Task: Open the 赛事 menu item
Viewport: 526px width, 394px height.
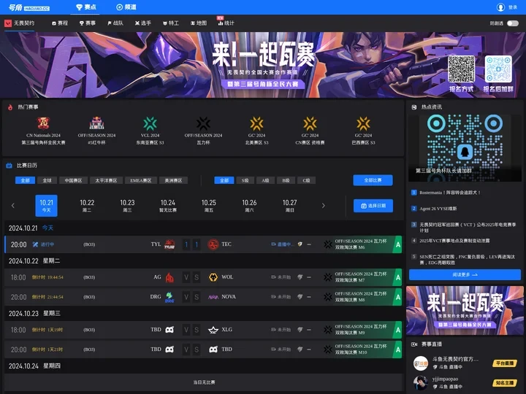Action: pos(87,23)
